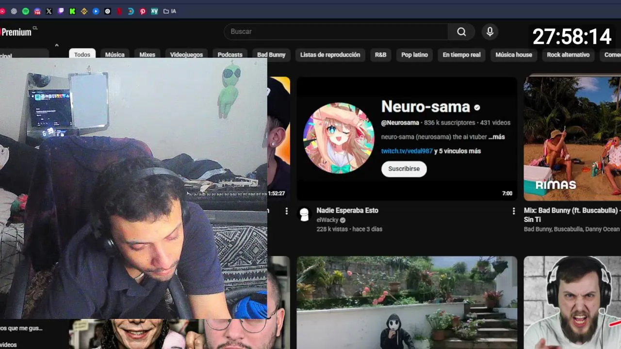Open the RIMAS beach thumbnail

(x=572, y=139)
